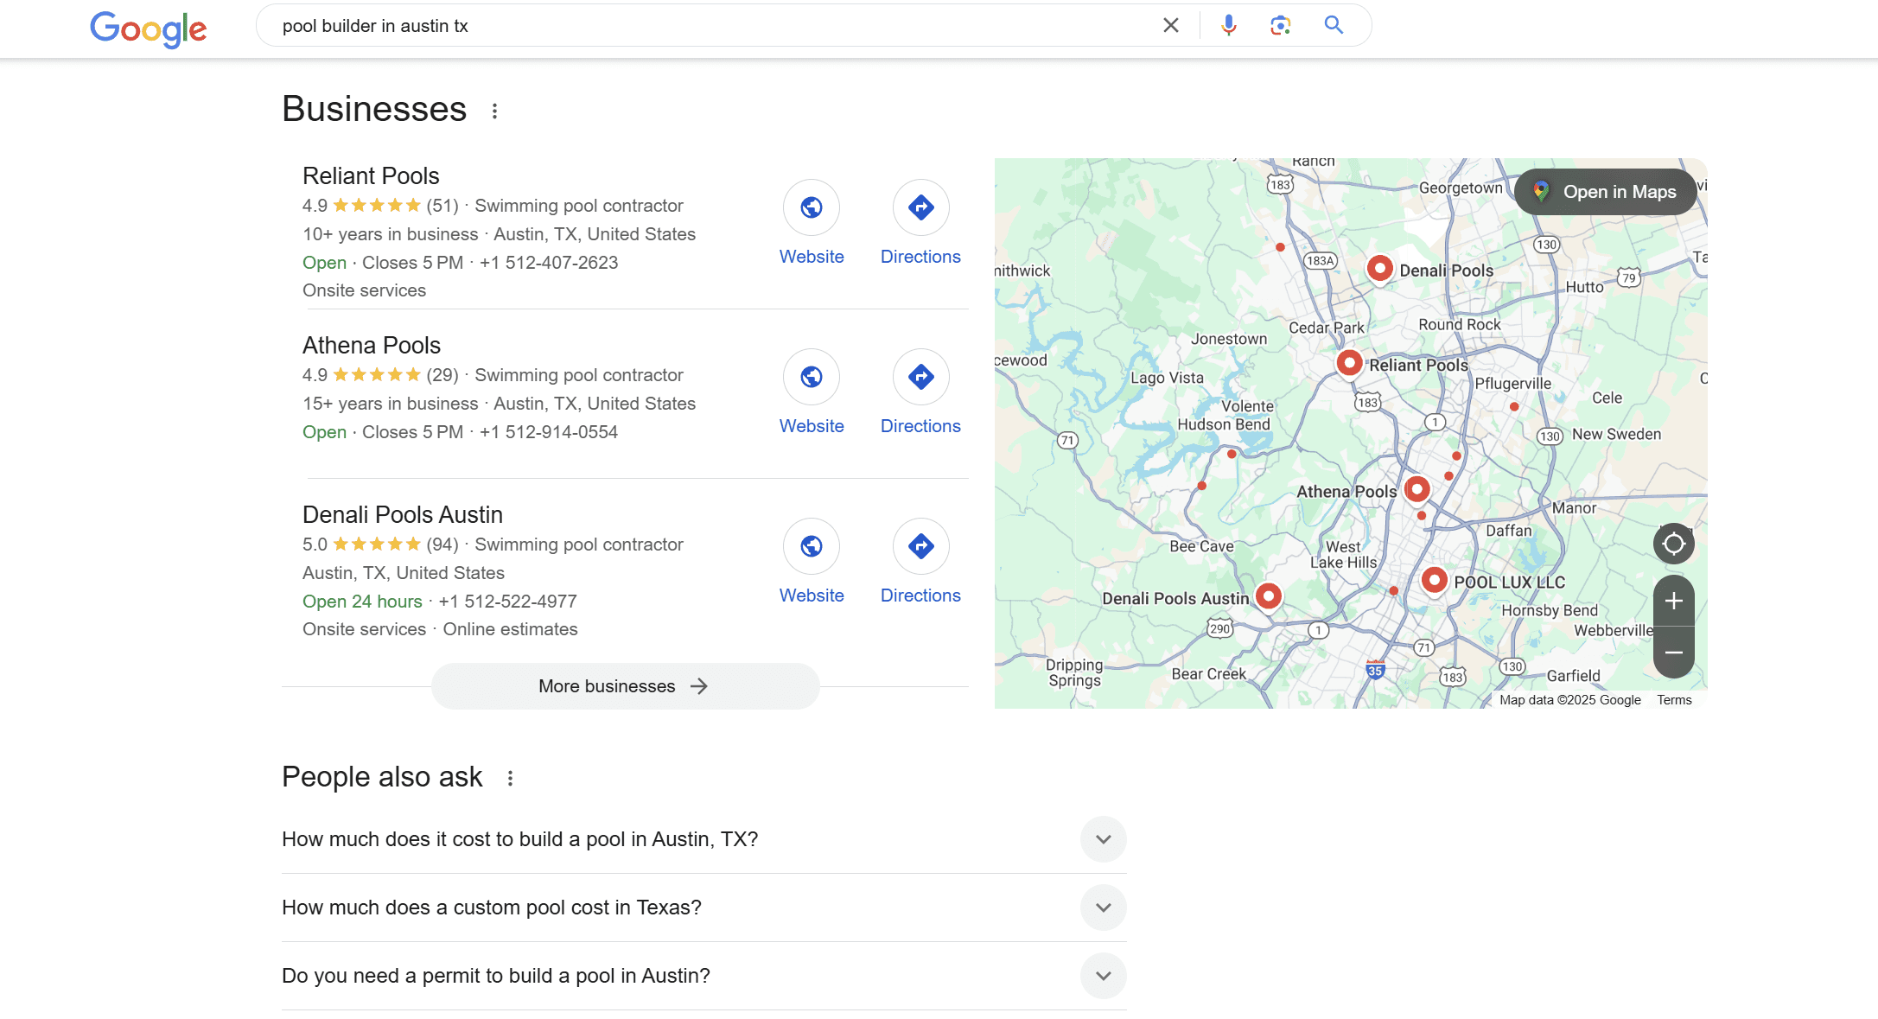Click Athena Pools Directions text link

coord(920,426)
